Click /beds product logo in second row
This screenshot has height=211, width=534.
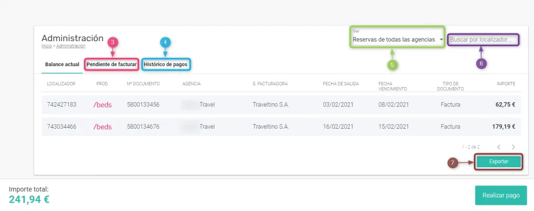[x=103, y=127]
